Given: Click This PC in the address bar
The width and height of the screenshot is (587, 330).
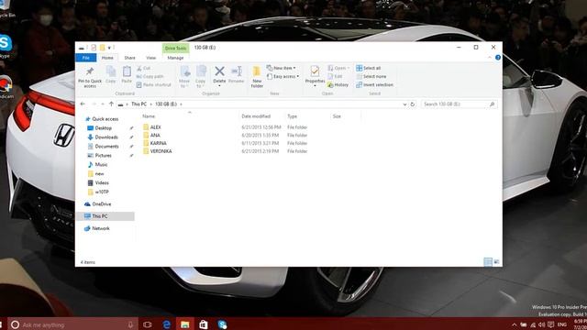Looking at the screenshot, I should point(138,104).
